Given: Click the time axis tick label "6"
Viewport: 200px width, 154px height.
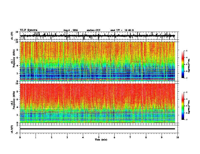Looking at the screenshot, I should tap(115, 137).
